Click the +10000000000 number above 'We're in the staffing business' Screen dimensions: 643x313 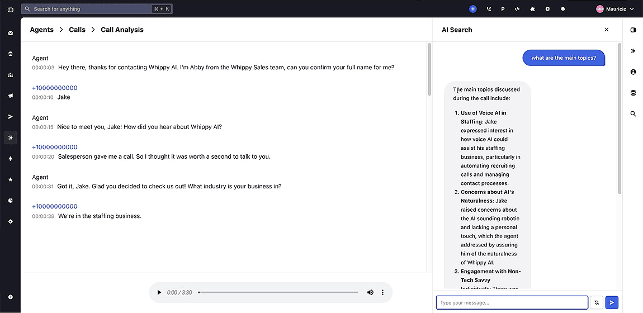tap(55, 206)
